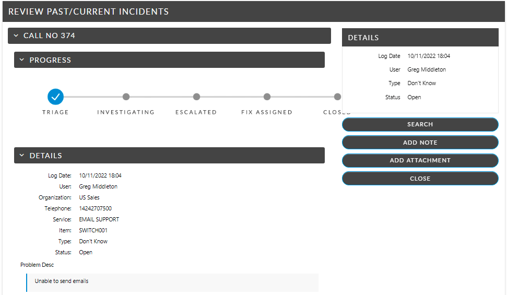Select the Fix Assigned progress step dot
This screenshot has width=507, height=295.
pos(267,97)
